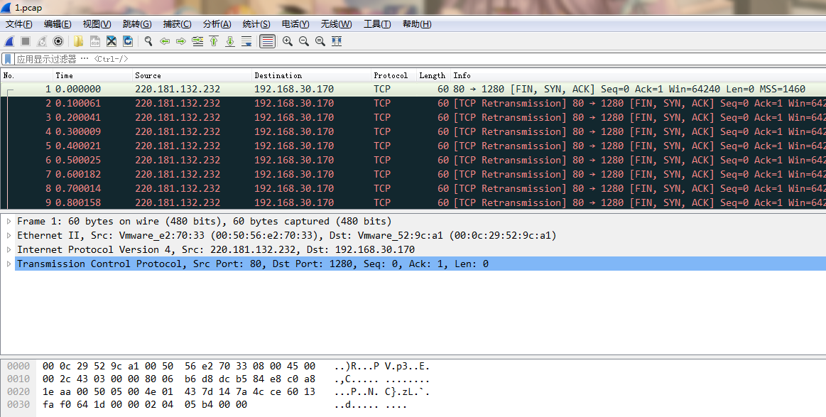The height and width of the screenshot is (417, 826).
Task: Reset text to normal size icon
Action: coord(320,41)
